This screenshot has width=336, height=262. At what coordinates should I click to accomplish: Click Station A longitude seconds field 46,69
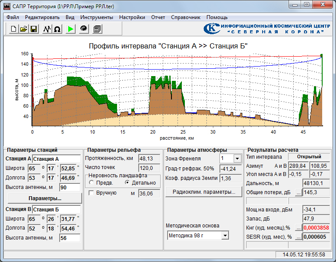[x=68, y=178]
